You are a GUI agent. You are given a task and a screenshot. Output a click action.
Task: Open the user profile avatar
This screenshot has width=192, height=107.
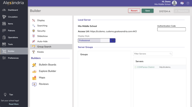click(174, 3)
